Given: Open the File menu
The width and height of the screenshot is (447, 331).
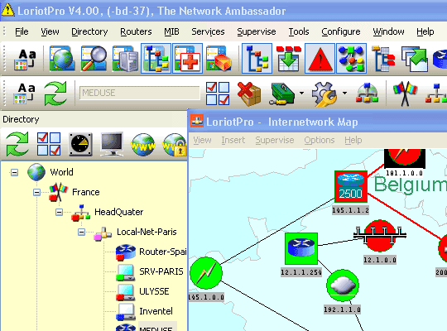Looking at the screenshot, I should click(22, 31).
